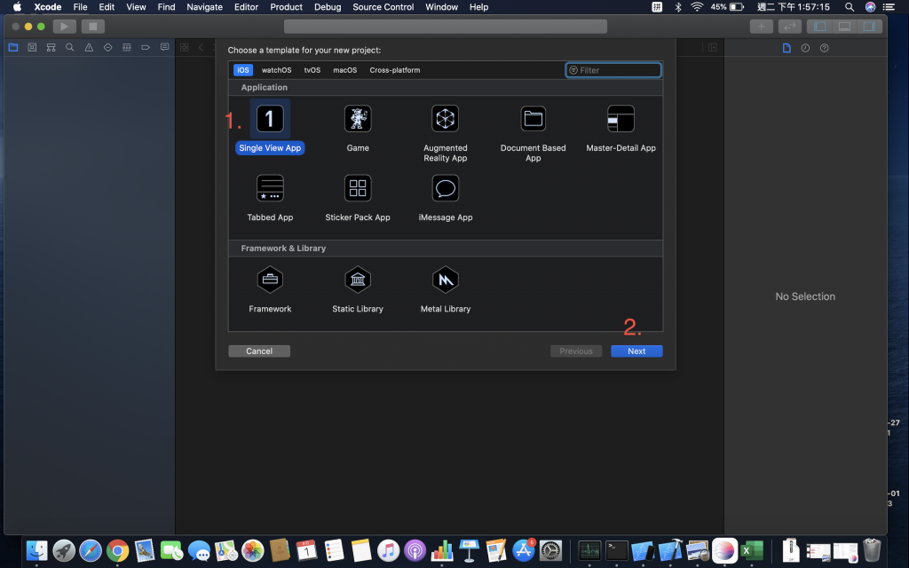Image resolution: width=909 pixels, height=568 pixels.
Task: Show the Symbol navigator
Action: tap(51, 48)
